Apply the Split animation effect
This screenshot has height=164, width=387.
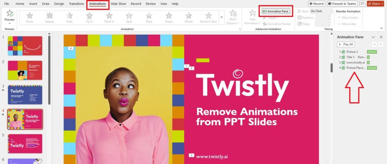[x=129, y=17]
